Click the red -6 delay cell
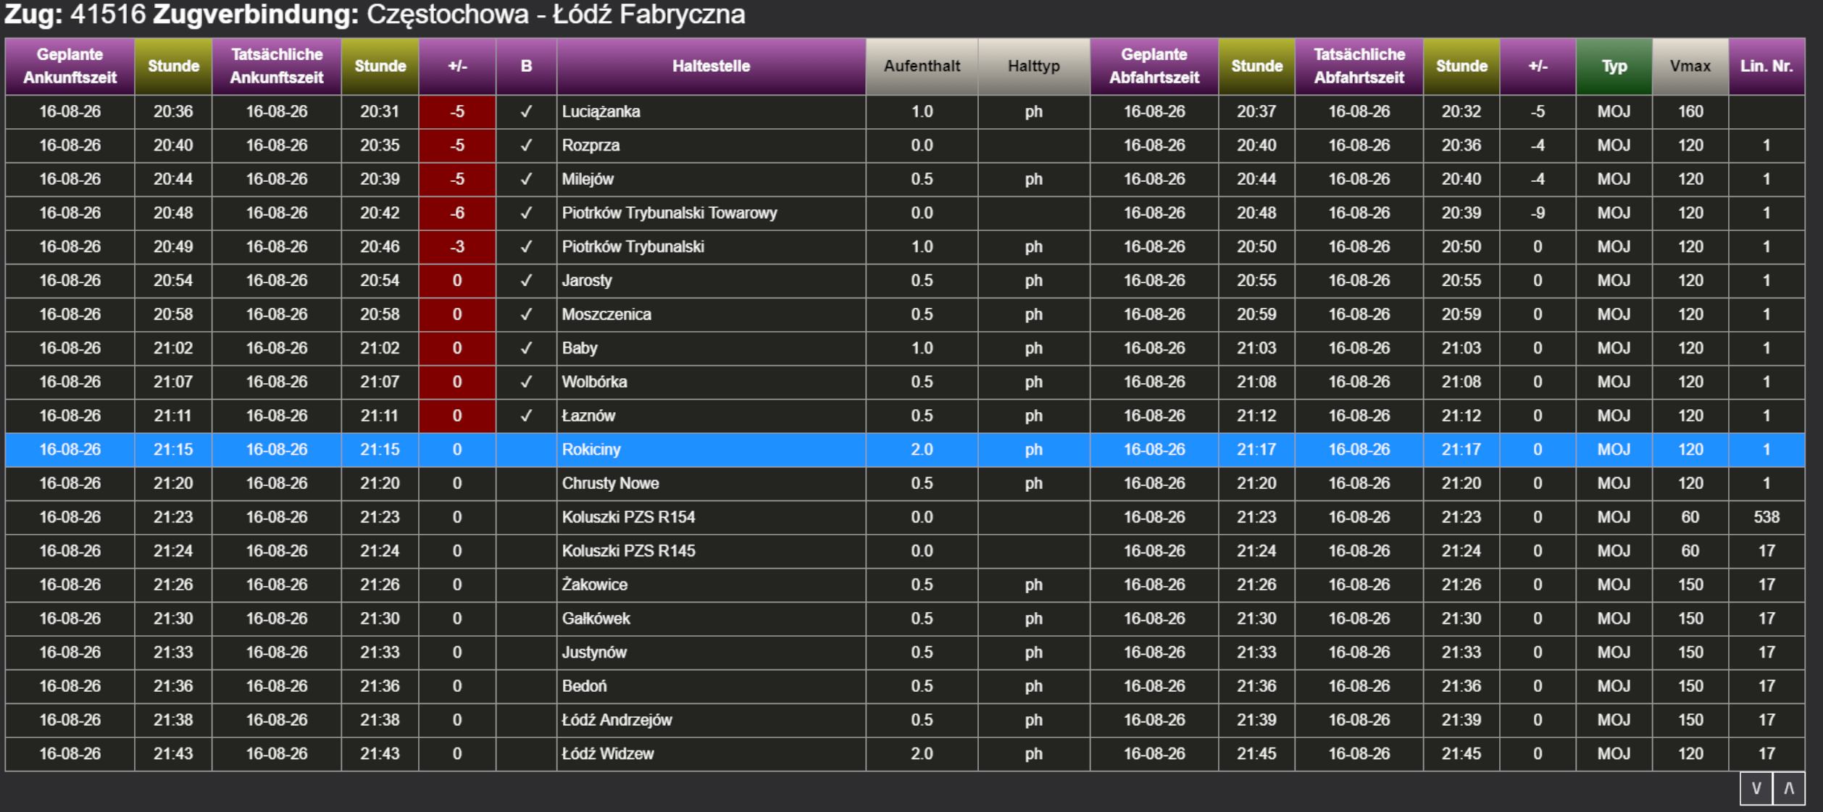The width and height of the screenshot is (1823, 812). coord(457,213)
